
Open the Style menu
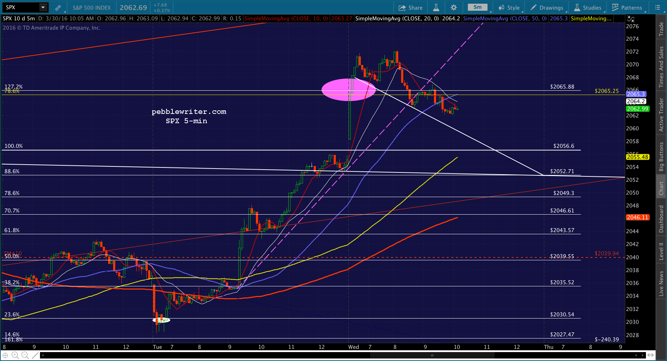[509, 7]
